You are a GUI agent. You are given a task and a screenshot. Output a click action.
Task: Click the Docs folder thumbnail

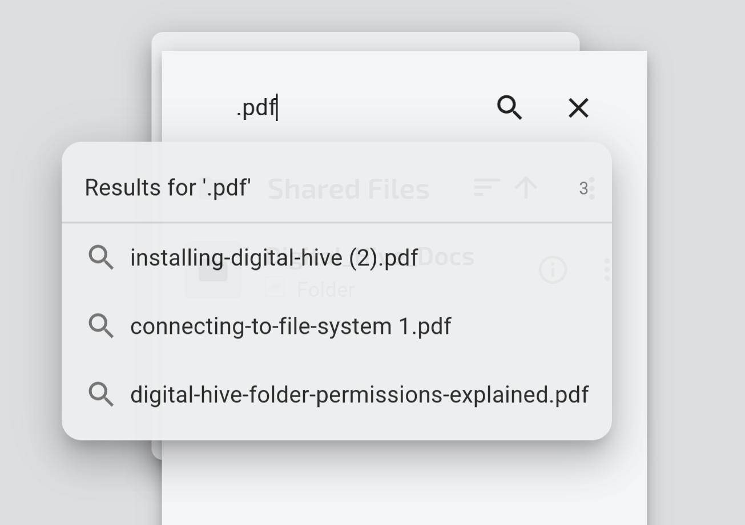tap(213, 270)
